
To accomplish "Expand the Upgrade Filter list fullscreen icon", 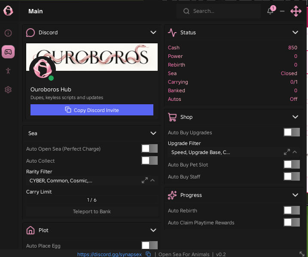I will pyautogui.click(x=287, y=152).
